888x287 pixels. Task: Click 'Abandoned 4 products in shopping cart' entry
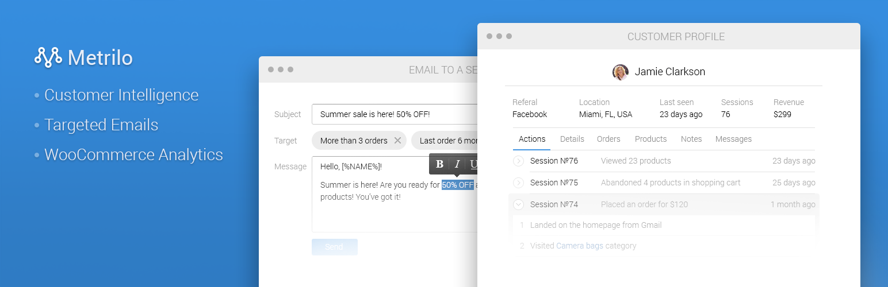671,183
